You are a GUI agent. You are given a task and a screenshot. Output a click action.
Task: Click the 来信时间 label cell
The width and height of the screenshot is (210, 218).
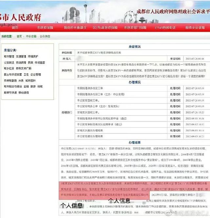point(175,59)
